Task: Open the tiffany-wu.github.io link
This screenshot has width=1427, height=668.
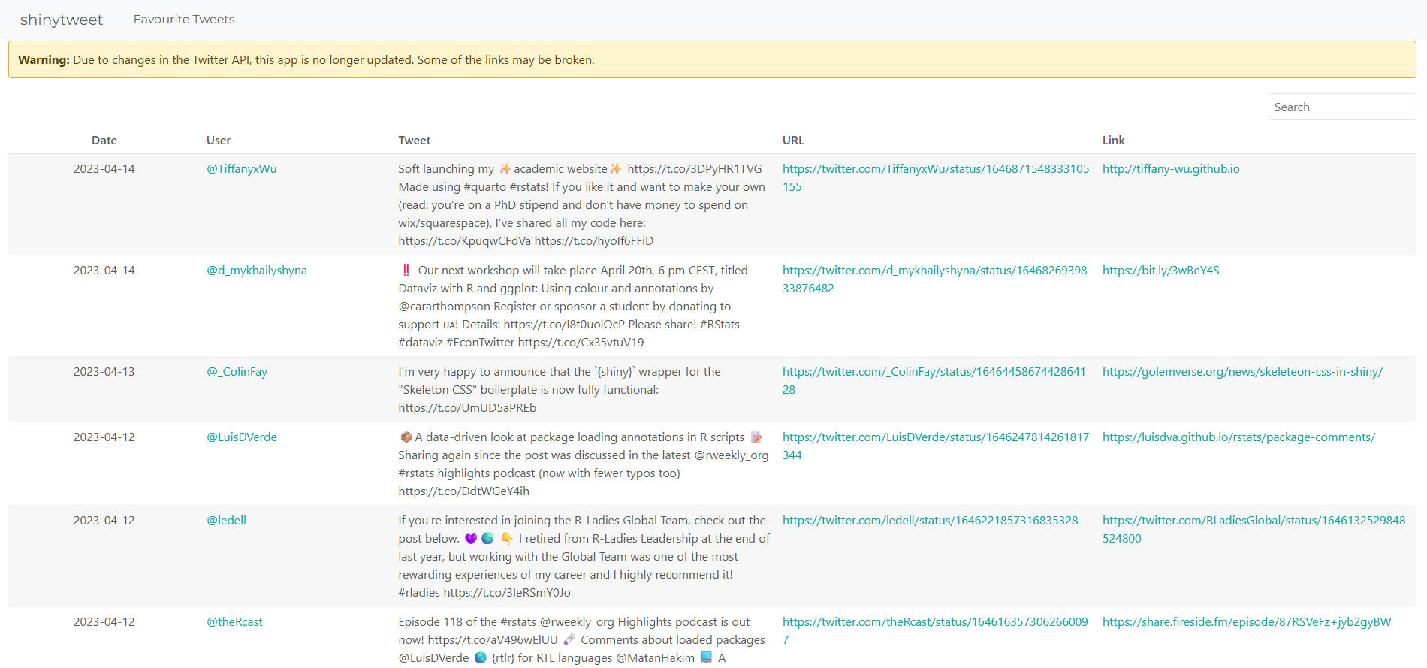Action: point(1171,169)
